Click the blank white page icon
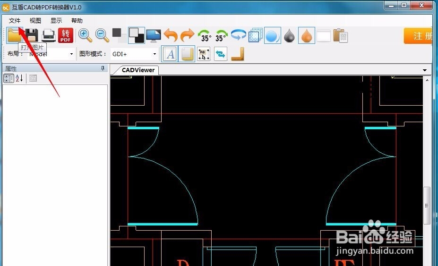The width and height of the screenshot is (438, 266). [324, 36]
